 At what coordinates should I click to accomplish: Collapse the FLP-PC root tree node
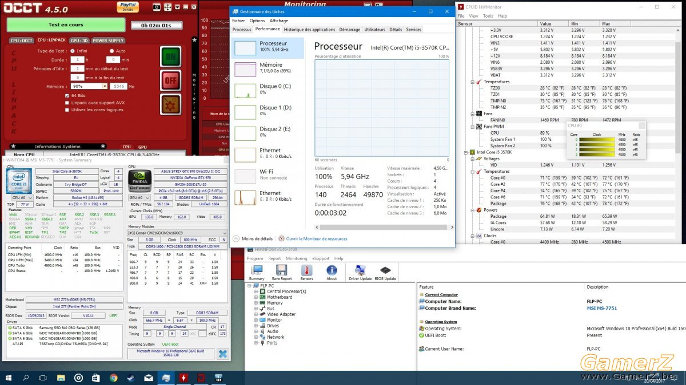[x=249, y=286]
